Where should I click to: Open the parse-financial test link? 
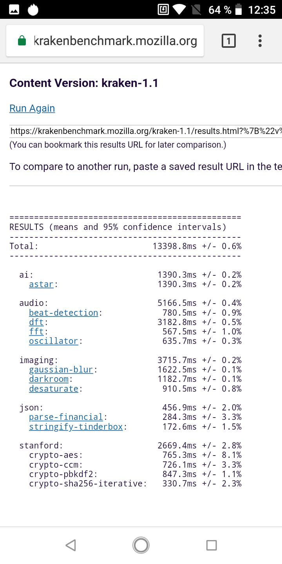66,417
